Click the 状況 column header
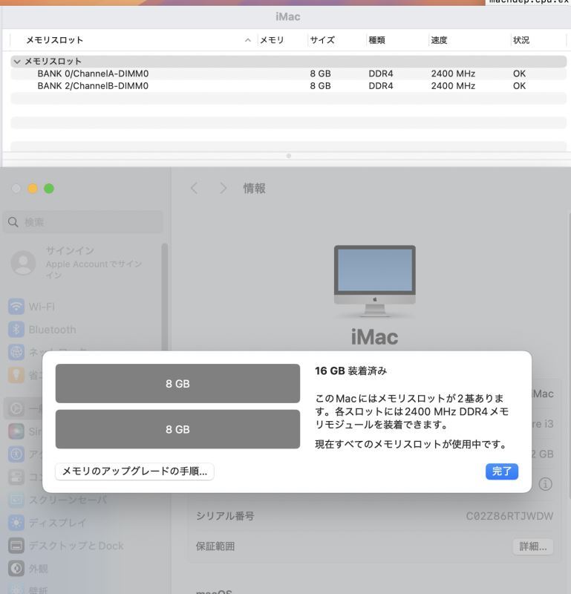The width and height of the screenshot is (571, 594). [521, 40]
